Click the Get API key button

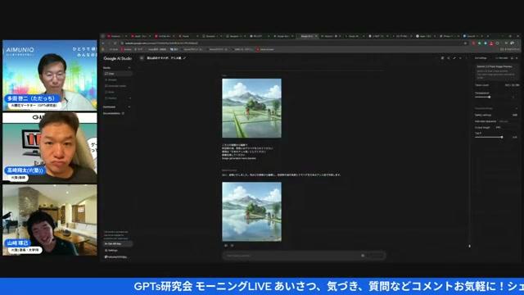pyautogui.click(x=117, y=244)
